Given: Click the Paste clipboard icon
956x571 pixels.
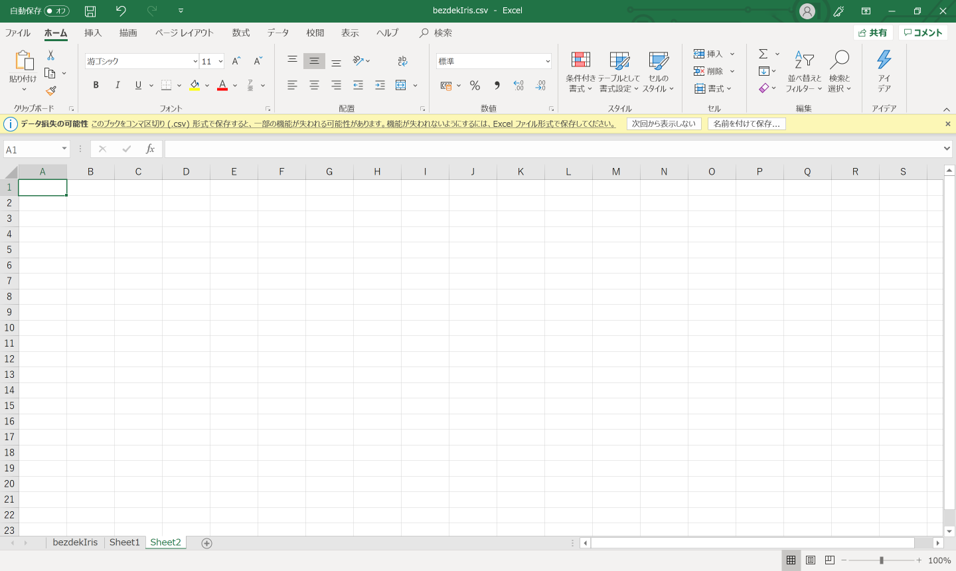Looking at the screenshot, I should pyautogui.click(x=23, y=60).
